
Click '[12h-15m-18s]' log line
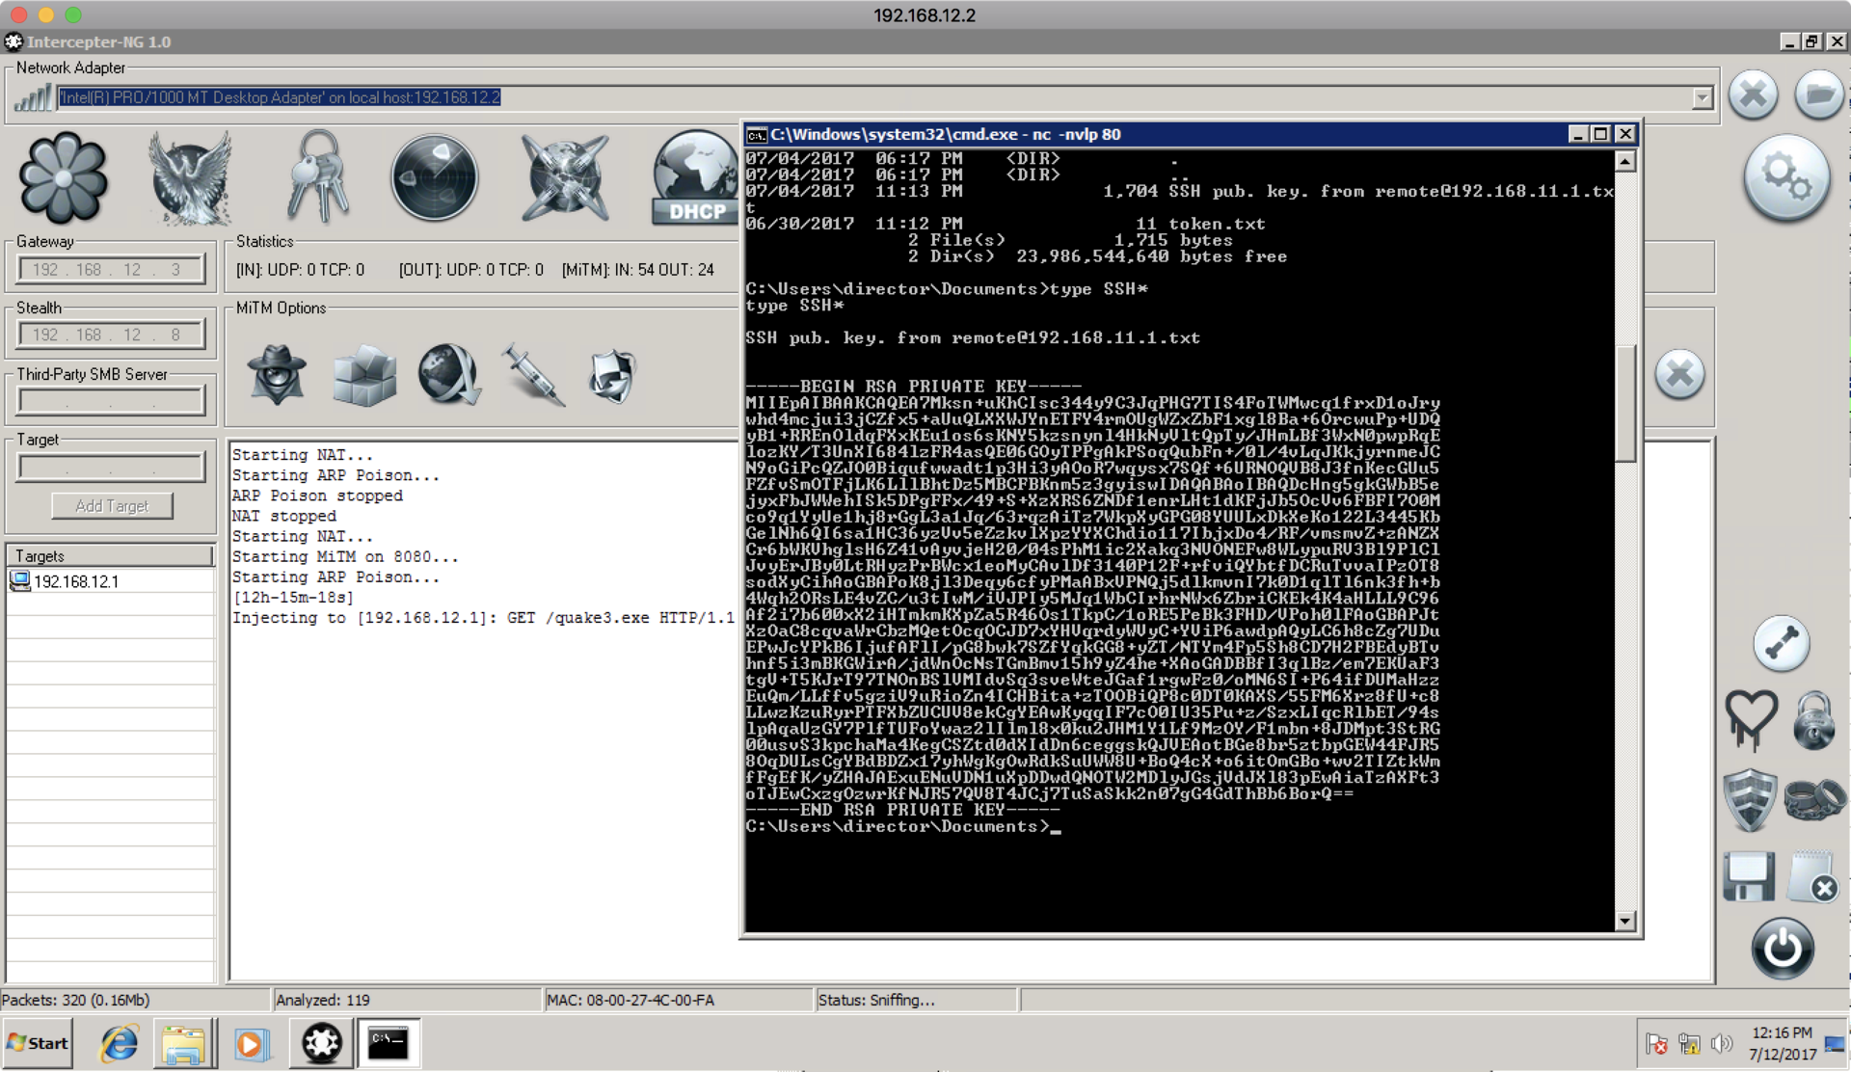(x=293, y=598)
